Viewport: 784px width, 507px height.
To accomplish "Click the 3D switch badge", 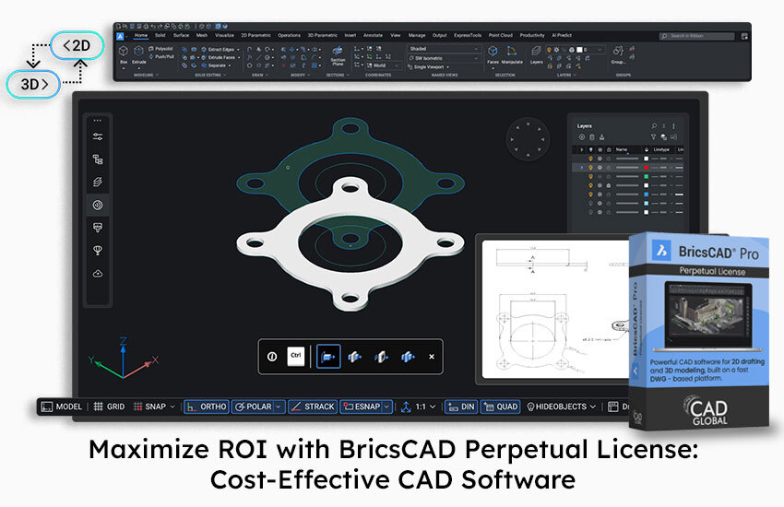I will click(33, 85).
